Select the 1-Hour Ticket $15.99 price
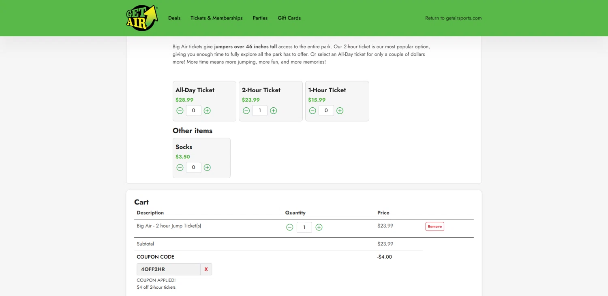 pyautogui.click(x=317, y=100)
